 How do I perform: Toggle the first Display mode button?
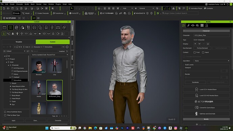click(x=195, y=44)
